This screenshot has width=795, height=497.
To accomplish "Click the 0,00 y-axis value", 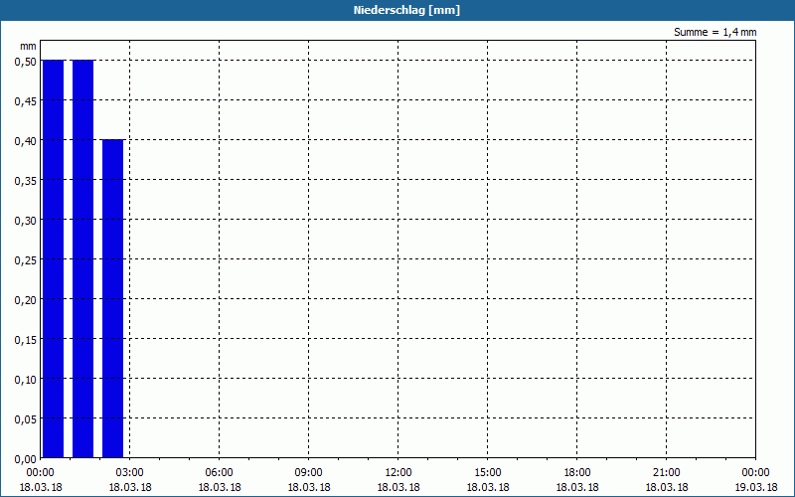I will (26, 459).
